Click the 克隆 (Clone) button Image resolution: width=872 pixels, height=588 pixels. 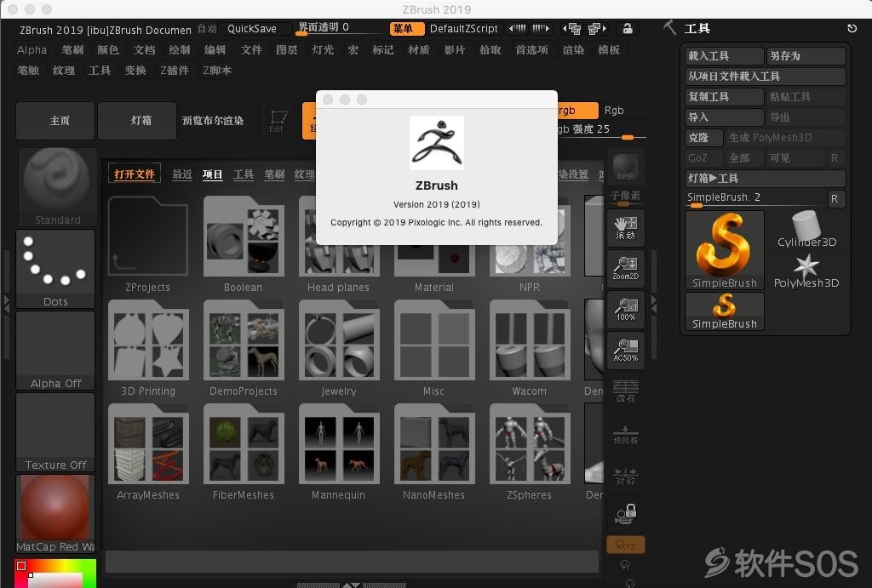click(x=704, y=137)
